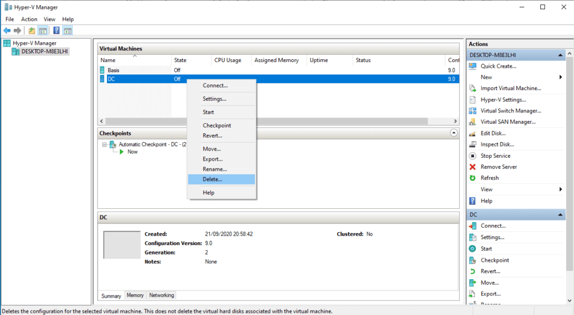Screen dimensions: 574x315
Task: Click the right arrow of VM list scrollbar
Action: click(455, 121)
